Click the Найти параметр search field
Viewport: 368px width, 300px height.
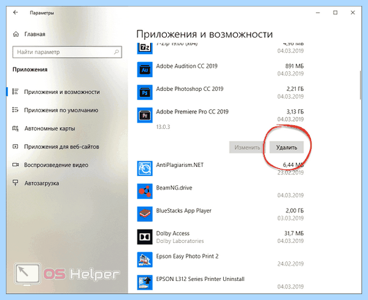[67, 52]
